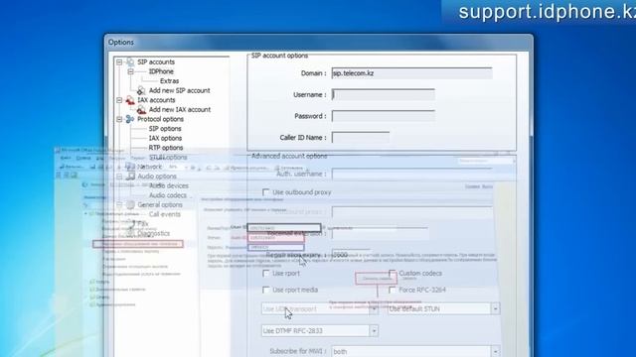Open the Use UDP transport dropdown
The image size is (636, 357).
374,308
